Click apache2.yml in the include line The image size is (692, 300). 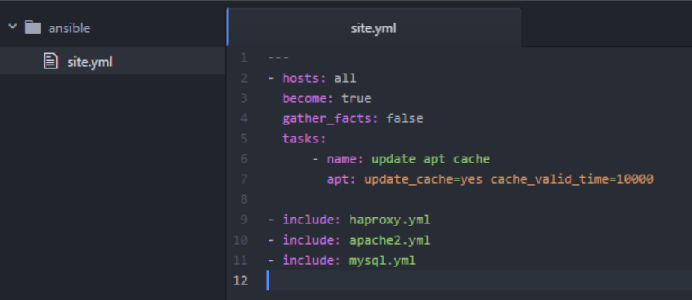tap(390, 240)
